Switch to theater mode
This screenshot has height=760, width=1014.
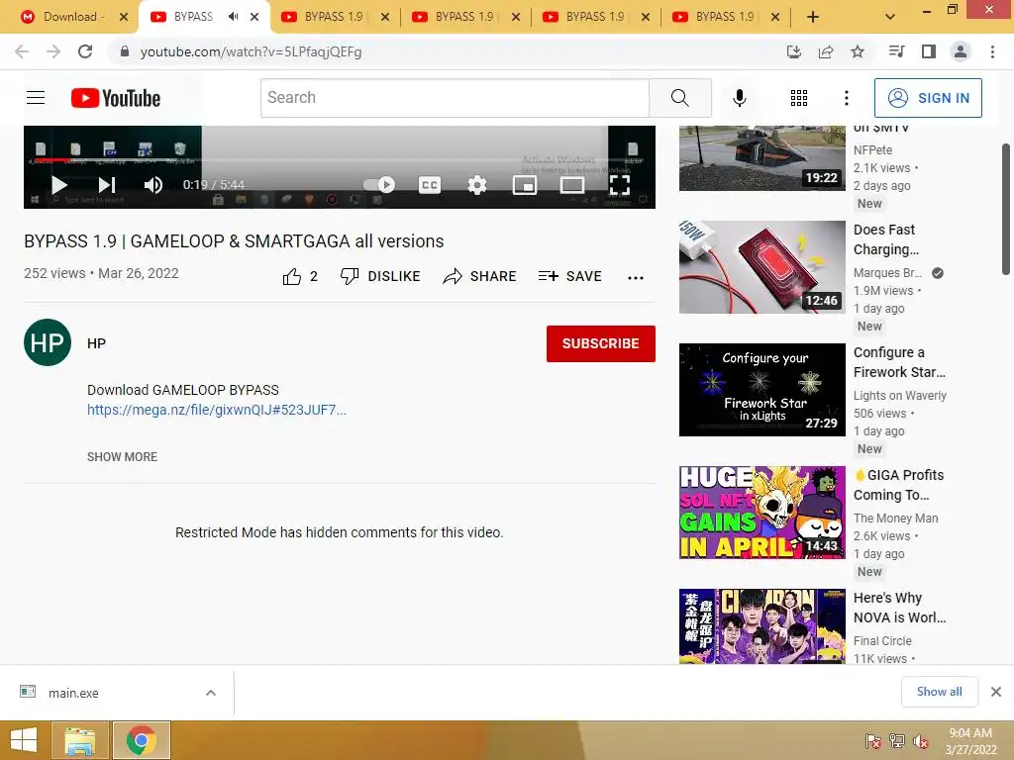(571, 185)
